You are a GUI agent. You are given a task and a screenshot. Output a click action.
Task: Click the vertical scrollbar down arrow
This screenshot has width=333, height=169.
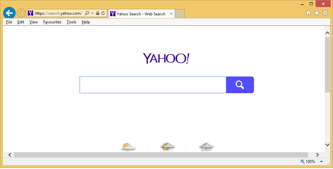click(x=327, y=145)
